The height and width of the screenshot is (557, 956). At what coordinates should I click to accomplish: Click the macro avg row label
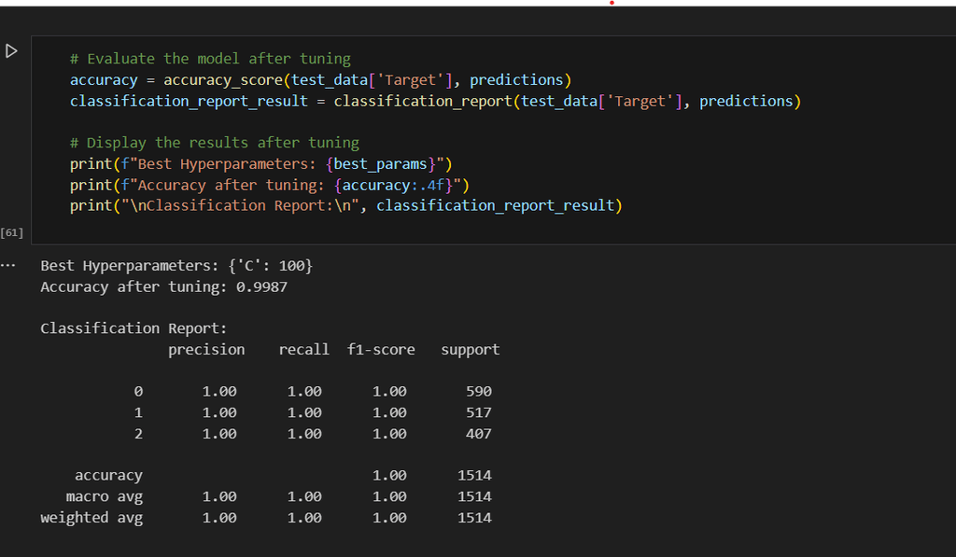(104, 496)
